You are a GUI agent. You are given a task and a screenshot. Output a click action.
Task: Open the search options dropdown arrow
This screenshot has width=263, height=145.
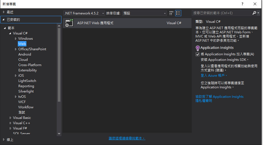pos(258,13)
